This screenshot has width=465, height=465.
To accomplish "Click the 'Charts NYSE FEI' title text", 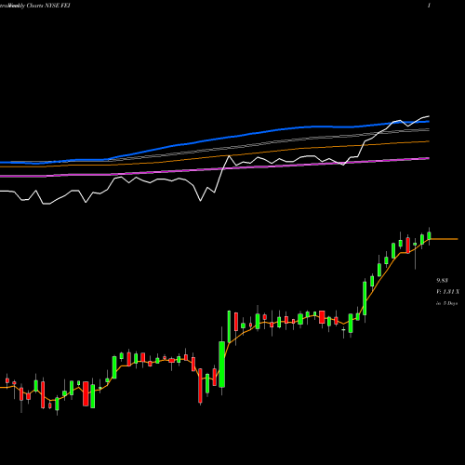I will pyautogui.click(x=48, y=6).
